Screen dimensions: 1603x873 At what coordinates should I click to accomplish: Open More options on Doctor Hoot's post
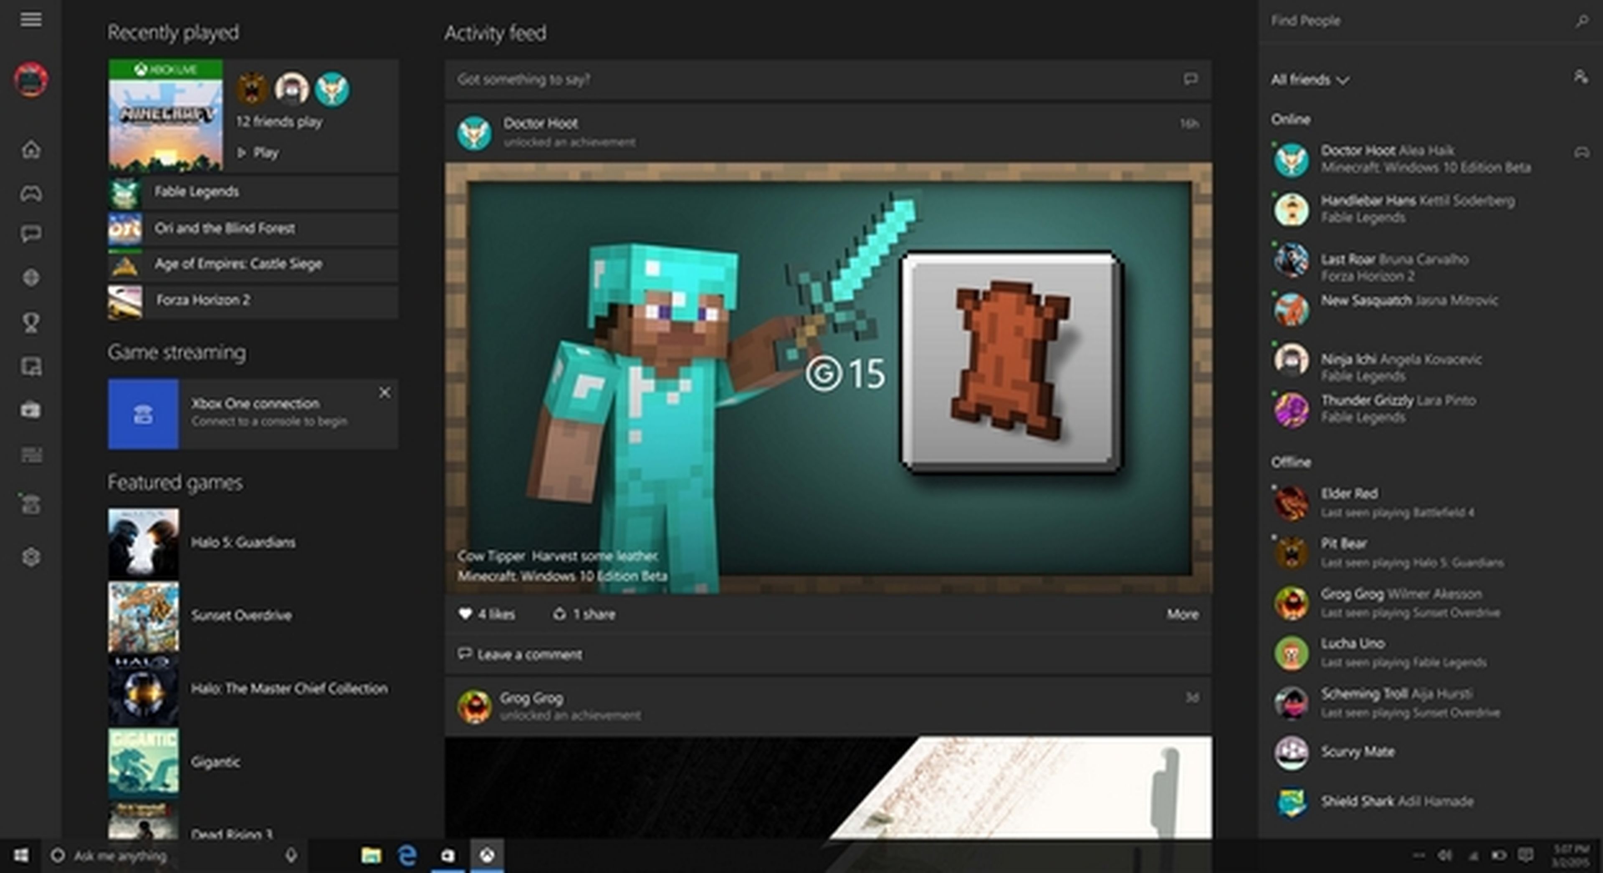(1182, 614)
